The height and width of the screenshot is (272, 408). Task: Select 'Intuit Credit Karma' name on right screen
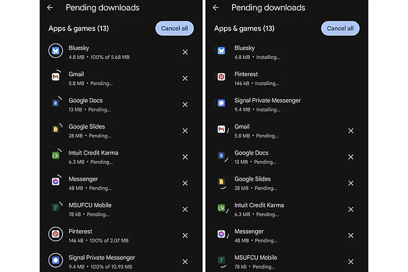click(x=259, y=205)
